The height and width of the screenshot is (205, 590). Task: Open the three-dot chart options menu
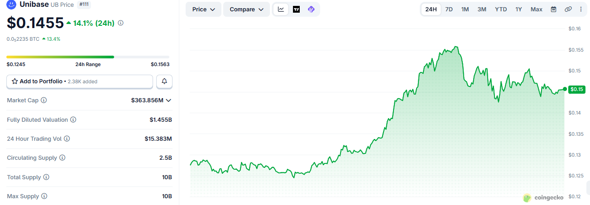tap(581, 9)
